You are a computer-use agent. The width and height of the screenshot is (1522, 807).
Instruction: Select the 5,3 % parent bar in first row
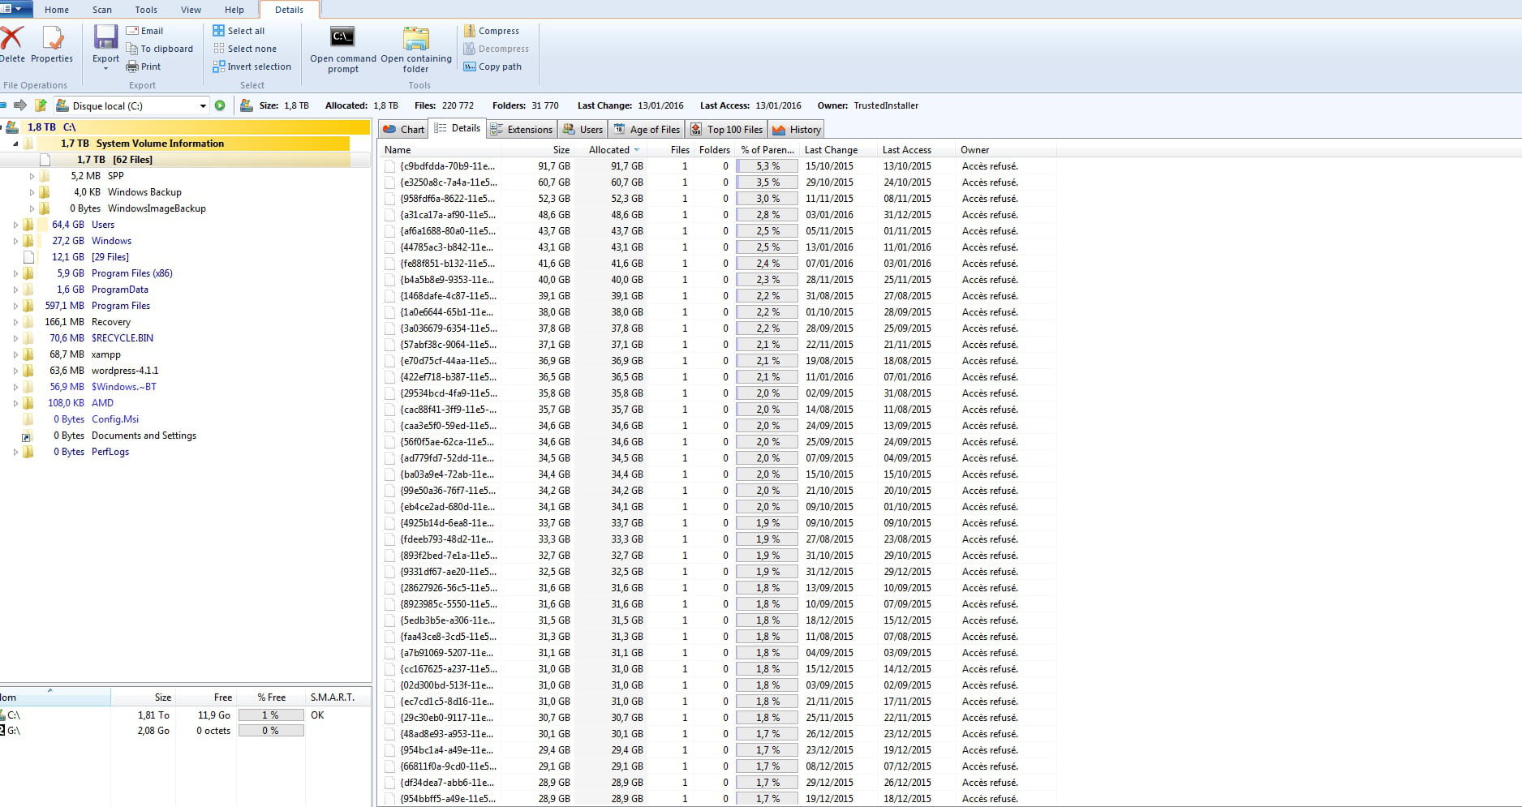point(766,166)
